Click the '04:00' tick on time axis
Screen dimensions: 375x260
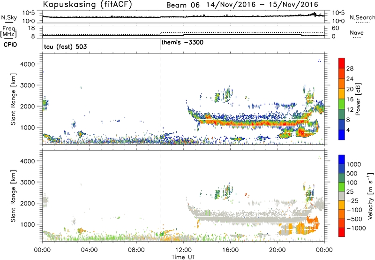pyautogui.click(x=89, y=250)
